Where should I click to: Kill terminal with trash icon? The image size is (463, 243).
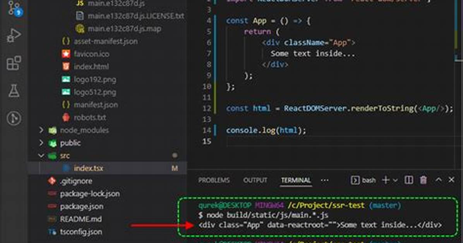coord(424,180)
